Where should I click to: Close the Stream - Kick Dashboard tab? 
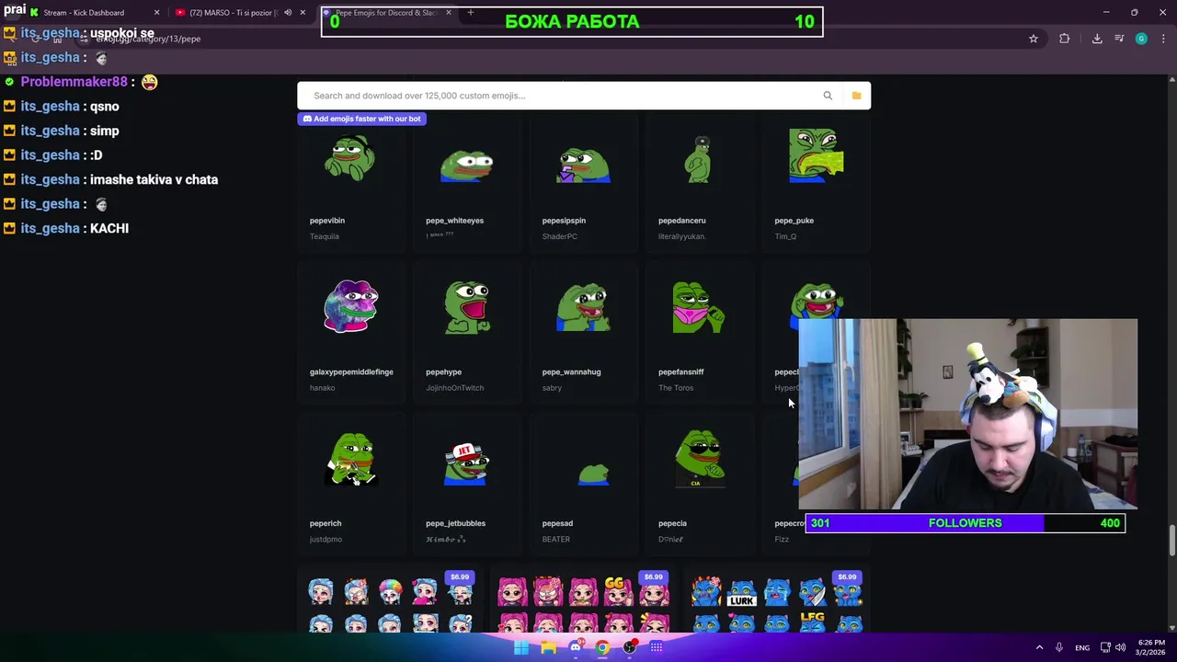pos(156,13)
